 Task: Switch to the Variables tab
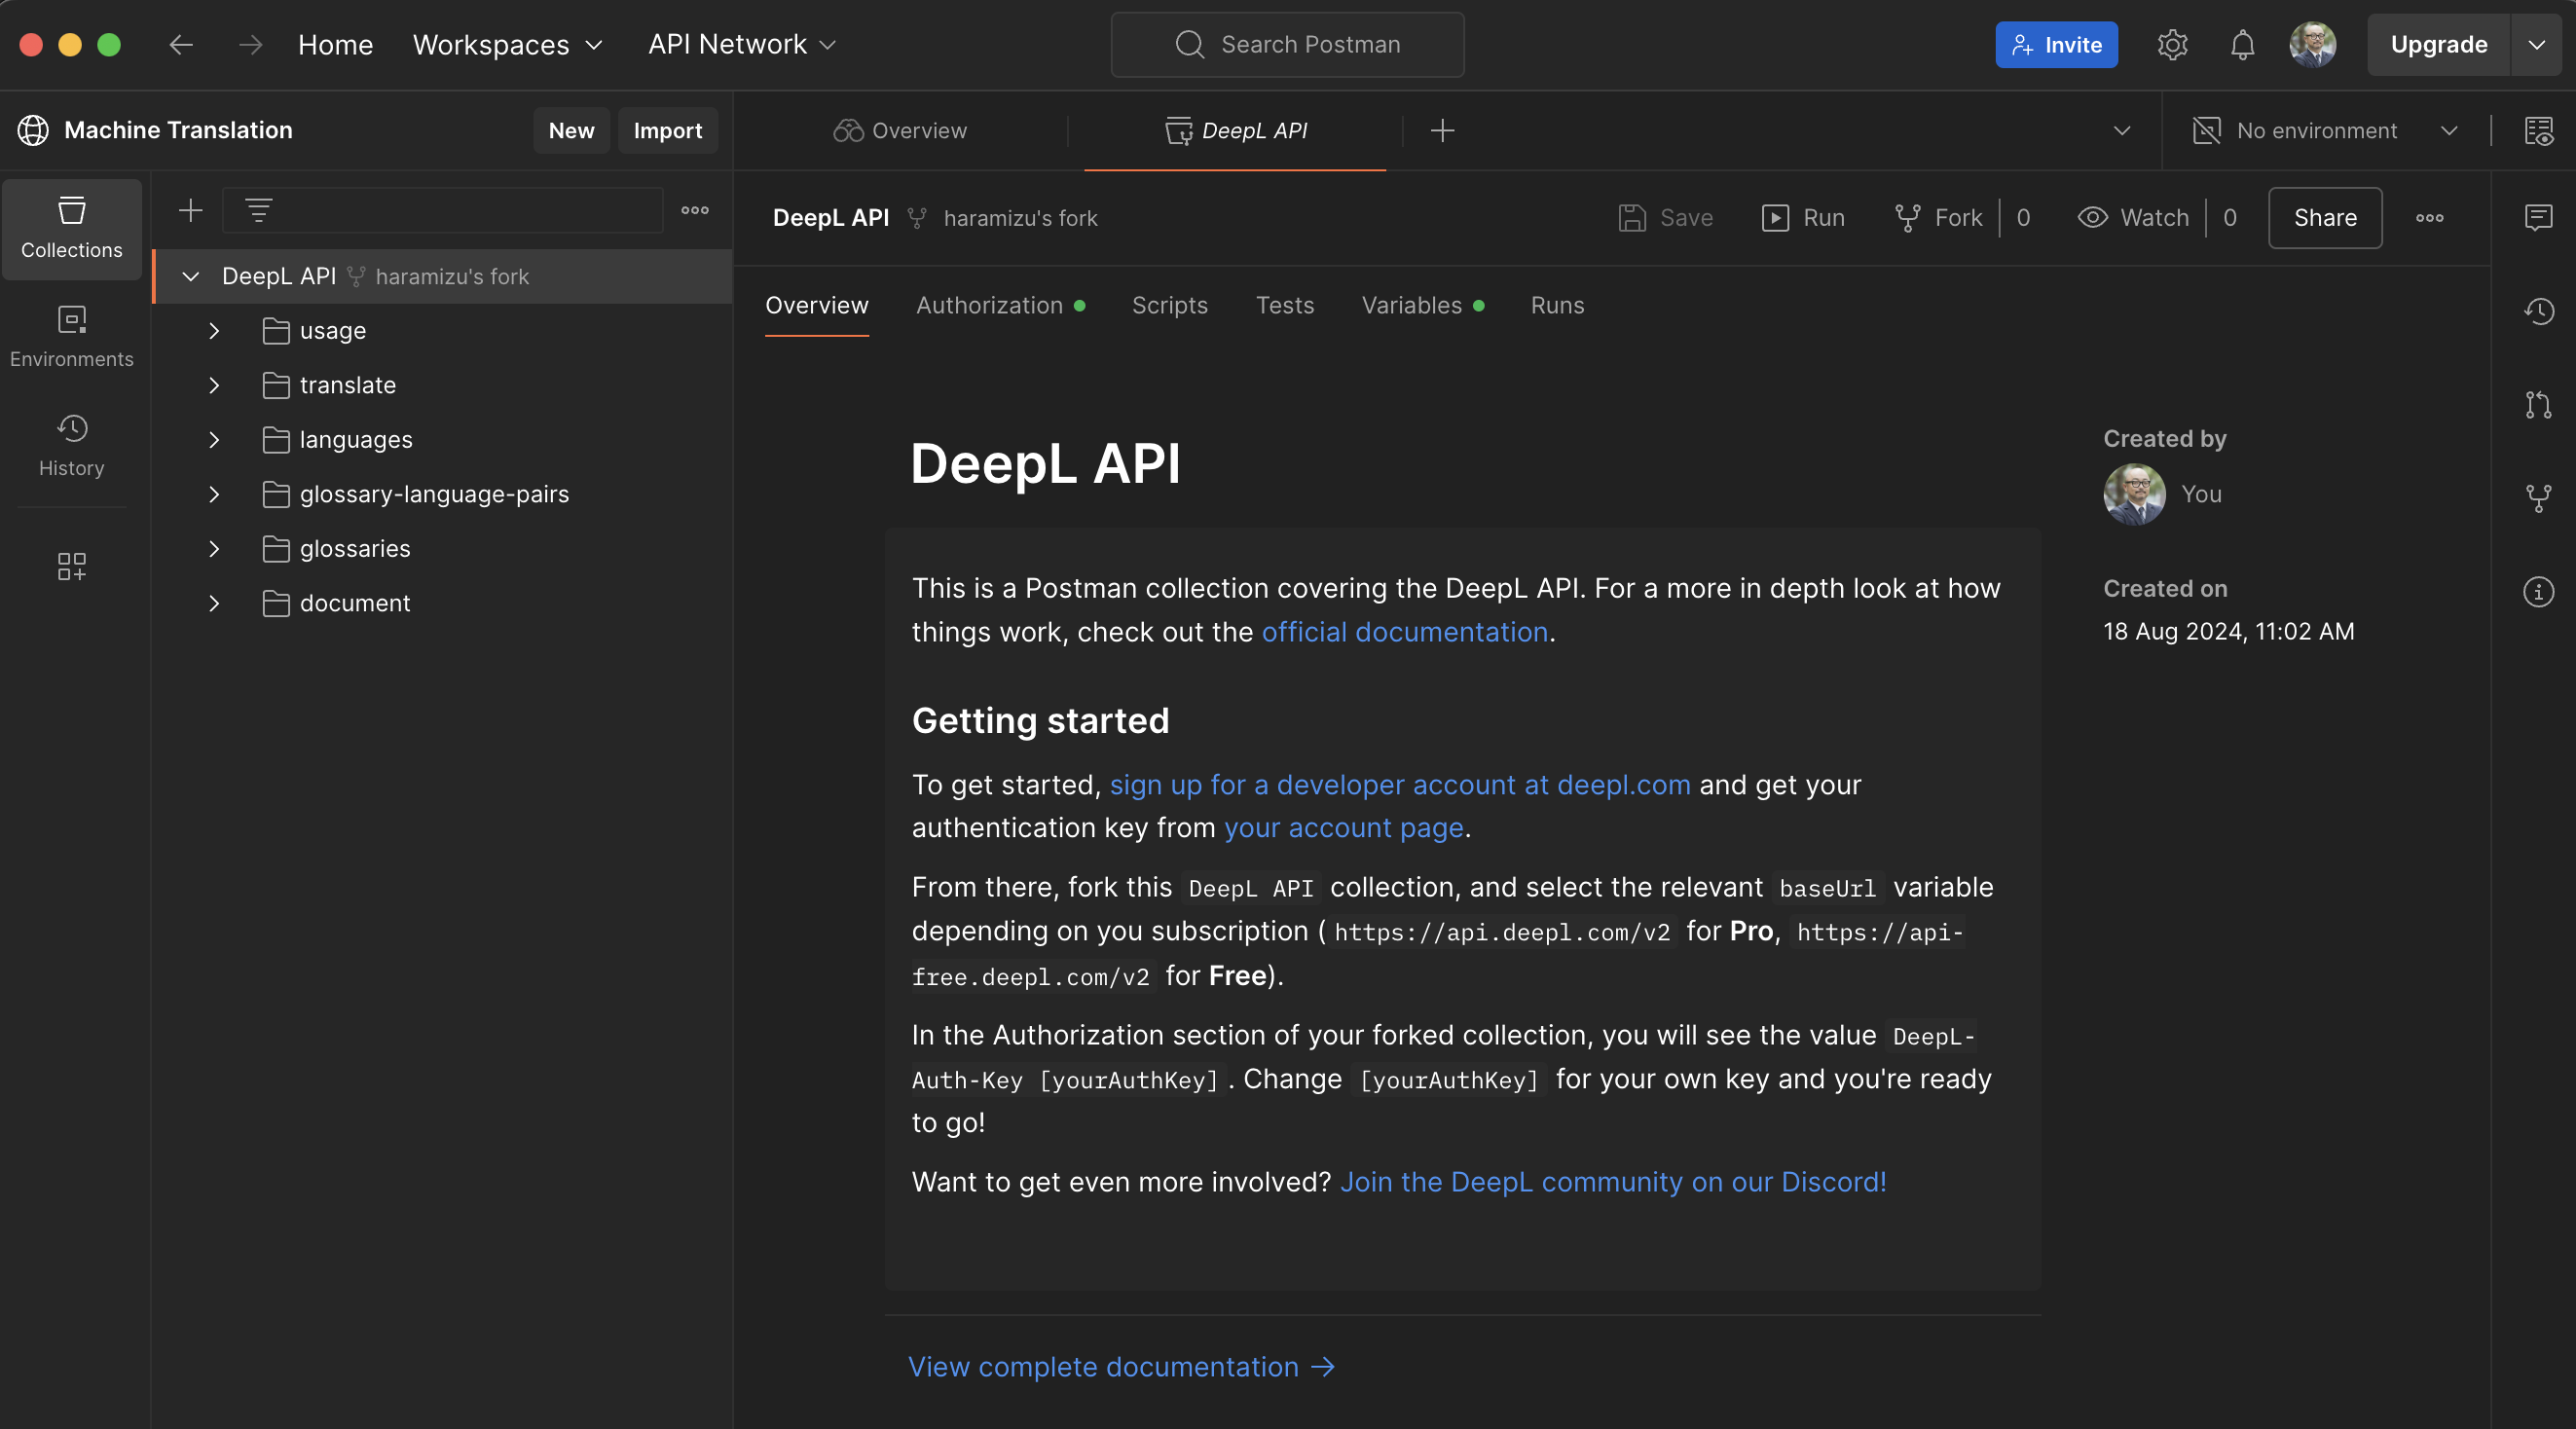coord(1422,305)
